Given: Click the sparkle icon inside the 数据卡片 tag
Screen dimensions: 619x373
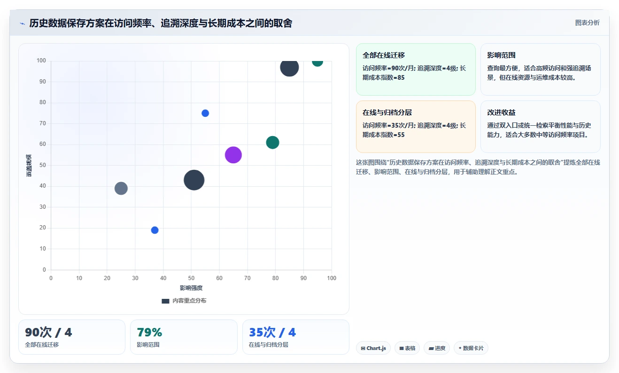Looking at the screenshot, I should pos(460,348).
